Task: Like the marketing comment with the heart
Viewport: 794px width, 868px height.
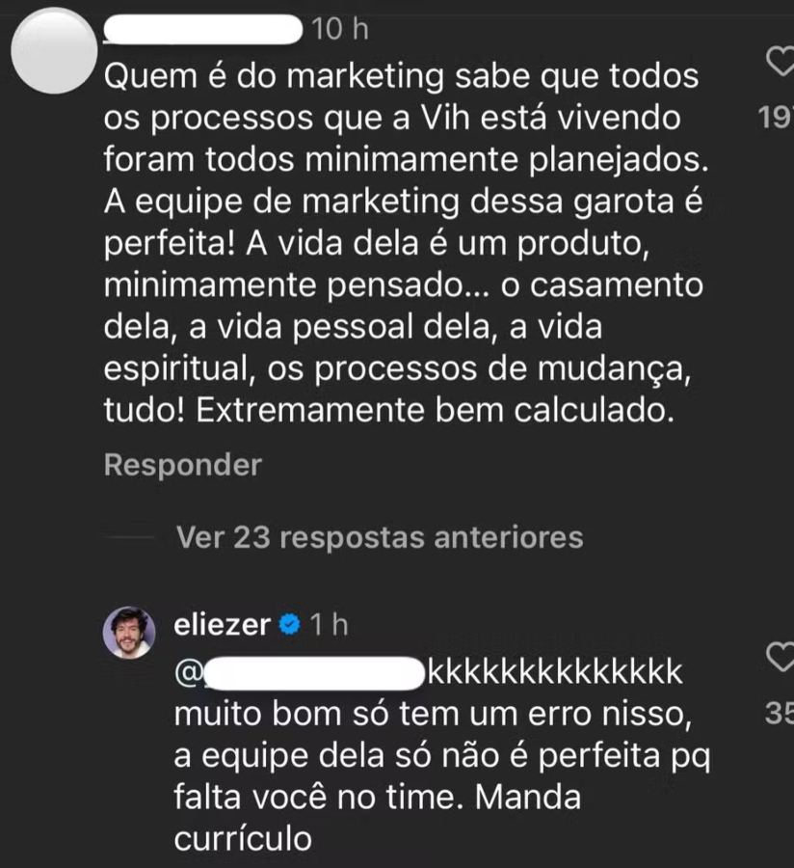Action: (781, 61)
